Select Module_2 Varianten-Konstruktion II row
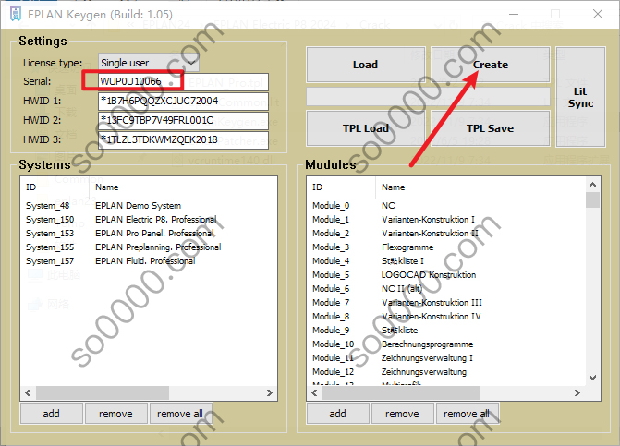Screen dimensions: 620x446 [x=447, y=233]
